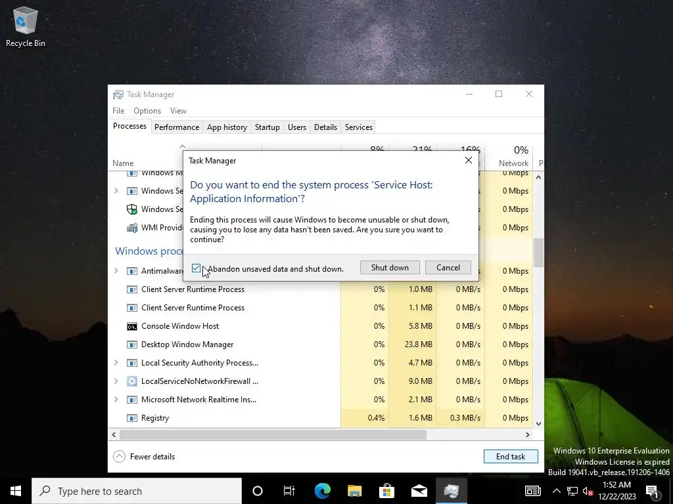Open the View menu
Screen dimensions: 673x504
tap(178, 110)
